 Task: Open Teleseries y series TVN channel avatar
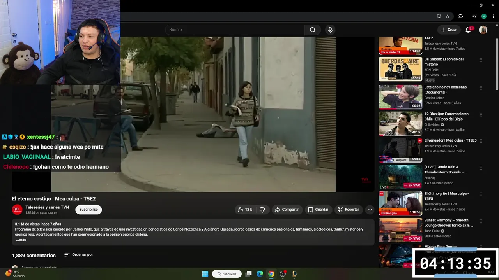[17, 210]
